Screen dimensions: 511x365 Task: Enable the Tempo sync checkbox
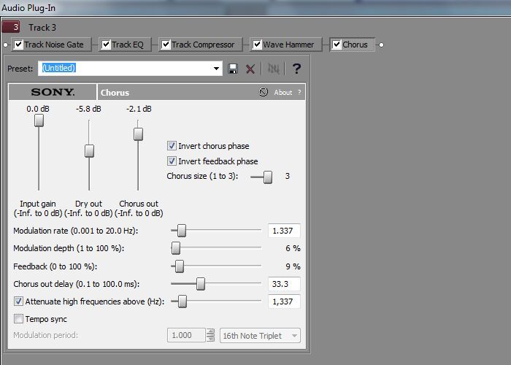pos(19,319)
